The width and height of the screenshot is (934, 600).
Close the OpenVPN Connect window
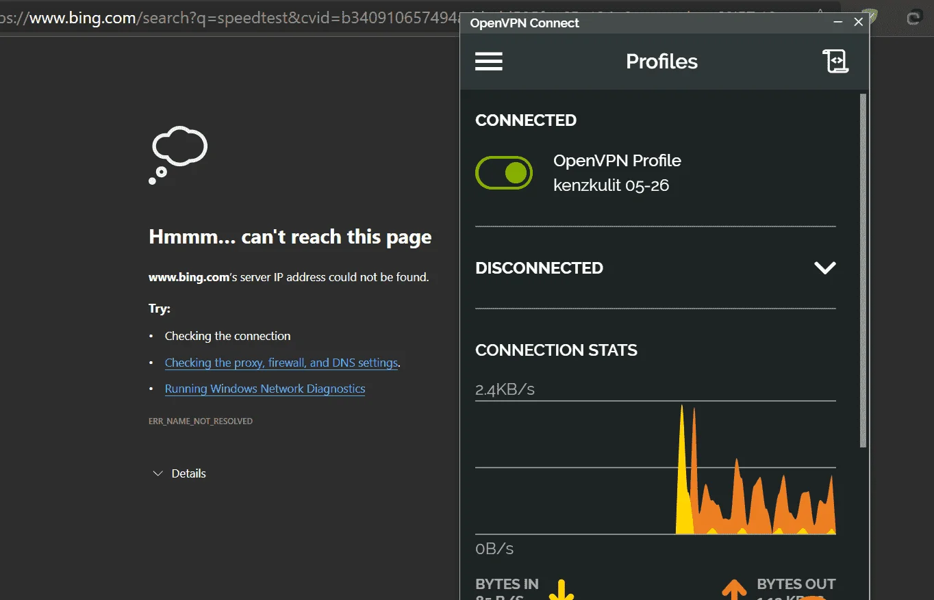[x=859, y=23]
